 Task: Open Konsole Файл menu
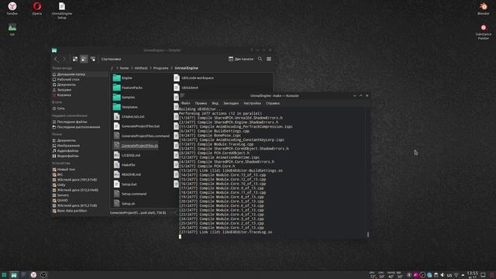(186, 103)
